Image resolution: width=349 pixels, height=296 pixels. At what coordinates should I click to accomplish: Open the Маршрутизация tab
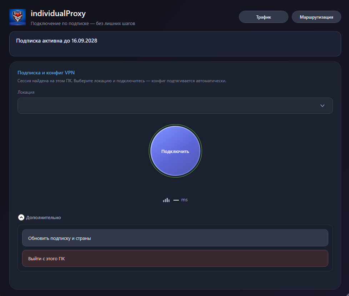click(316, 17)
